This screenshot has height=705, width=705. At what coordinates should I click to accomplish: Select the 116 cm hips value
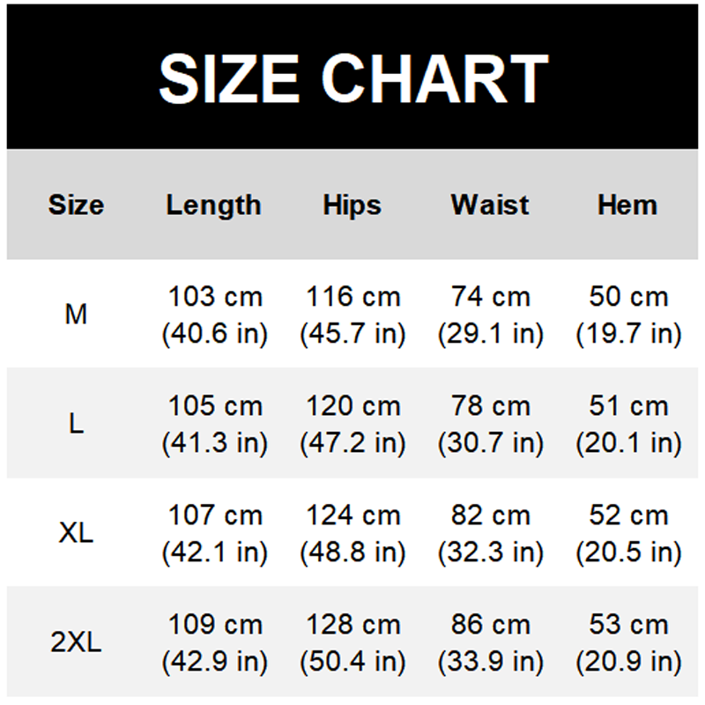[x=352, y=297]
